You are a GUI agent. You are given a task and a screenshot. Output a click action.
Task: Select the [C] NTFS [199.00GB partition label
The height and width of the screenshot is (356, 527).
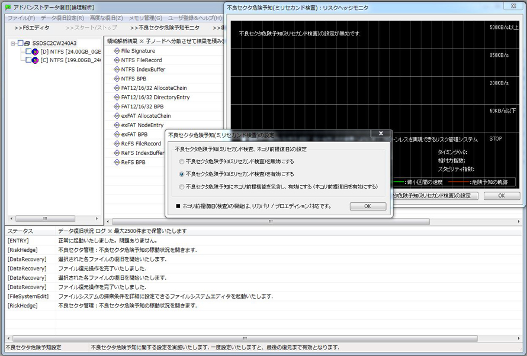pos(70,60)
